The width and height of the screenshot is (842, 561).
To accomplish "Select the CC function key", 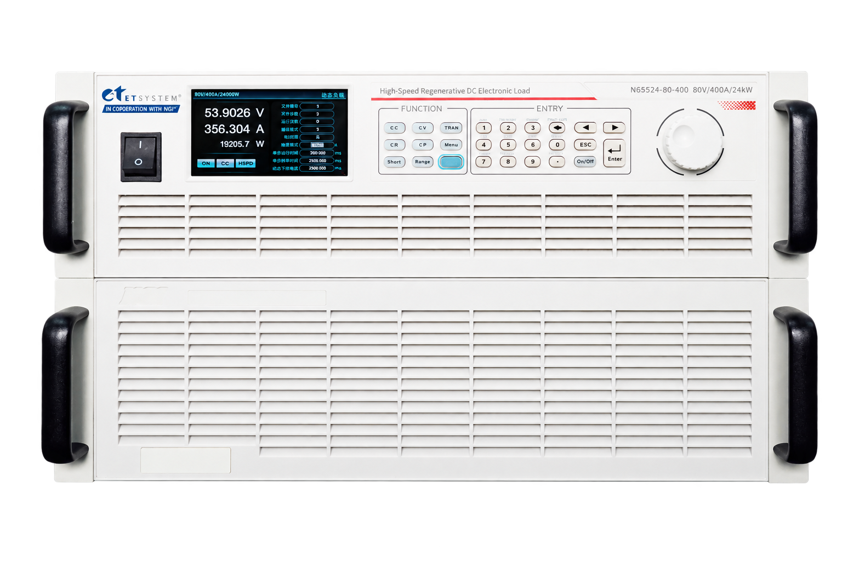I will 394,128.
